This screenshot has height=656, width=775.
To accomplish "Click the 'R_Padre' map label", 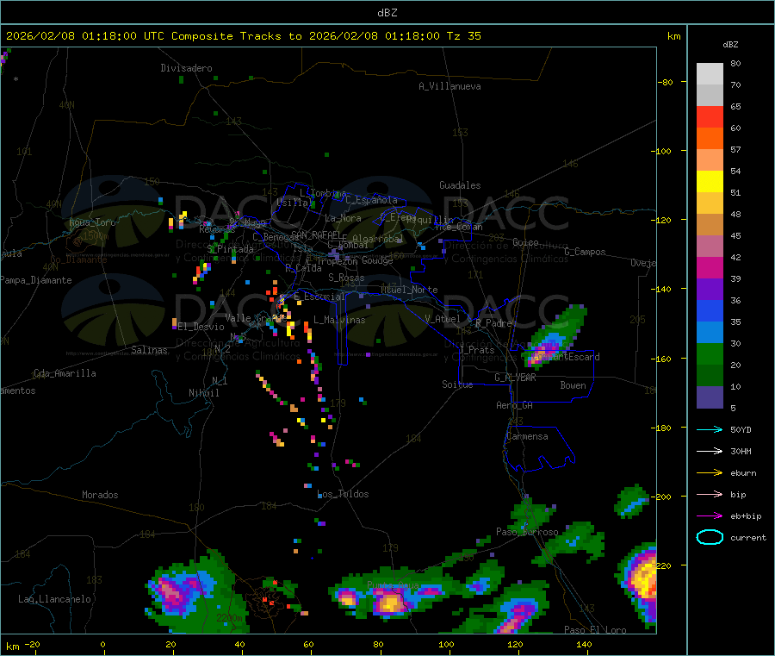I will pos(493,323).
